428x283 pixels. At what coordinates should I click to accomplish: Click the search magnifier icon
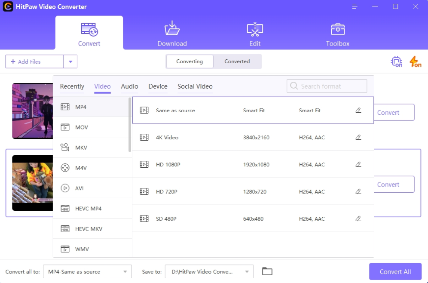pyautogui.click(x=294, y=86)
